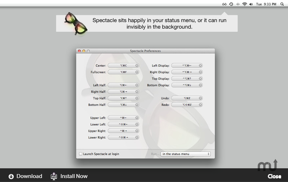This screenshot has width=288, height=182.
Task: Click the Install Now text link
Action: click(x=74, y=176)
